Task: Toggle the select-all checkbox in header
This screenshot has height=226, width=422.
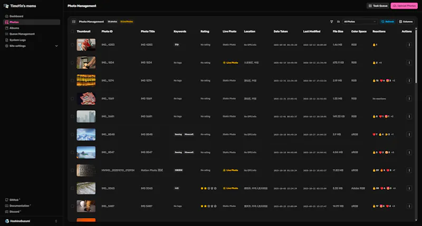Action: [x=72, y=32]
